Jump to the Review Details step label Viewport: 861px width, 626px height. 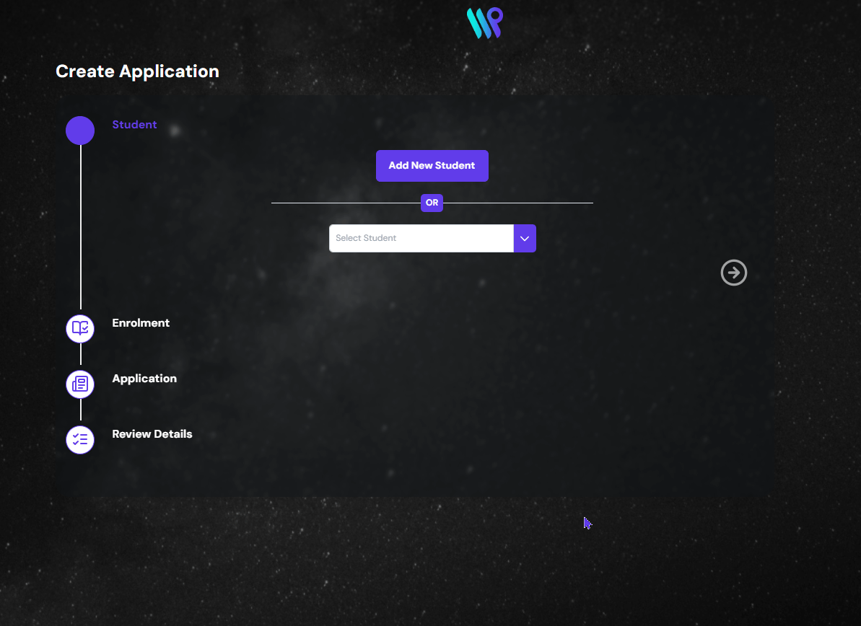pos(152,434)
